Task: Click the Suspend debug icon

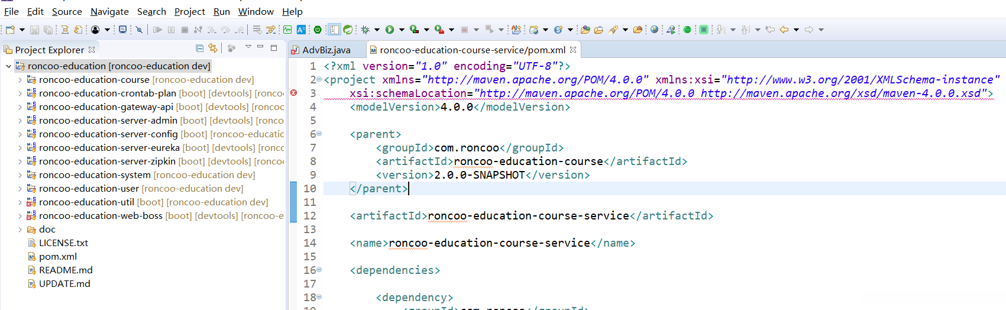Action: pos(171,30)
